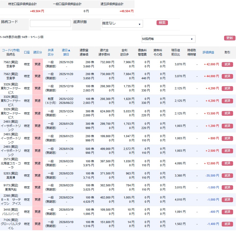Click 返済 for 東和フードサービス position with +13,500円
Viewport: 236px width, 231px height.
click(227, 113)
